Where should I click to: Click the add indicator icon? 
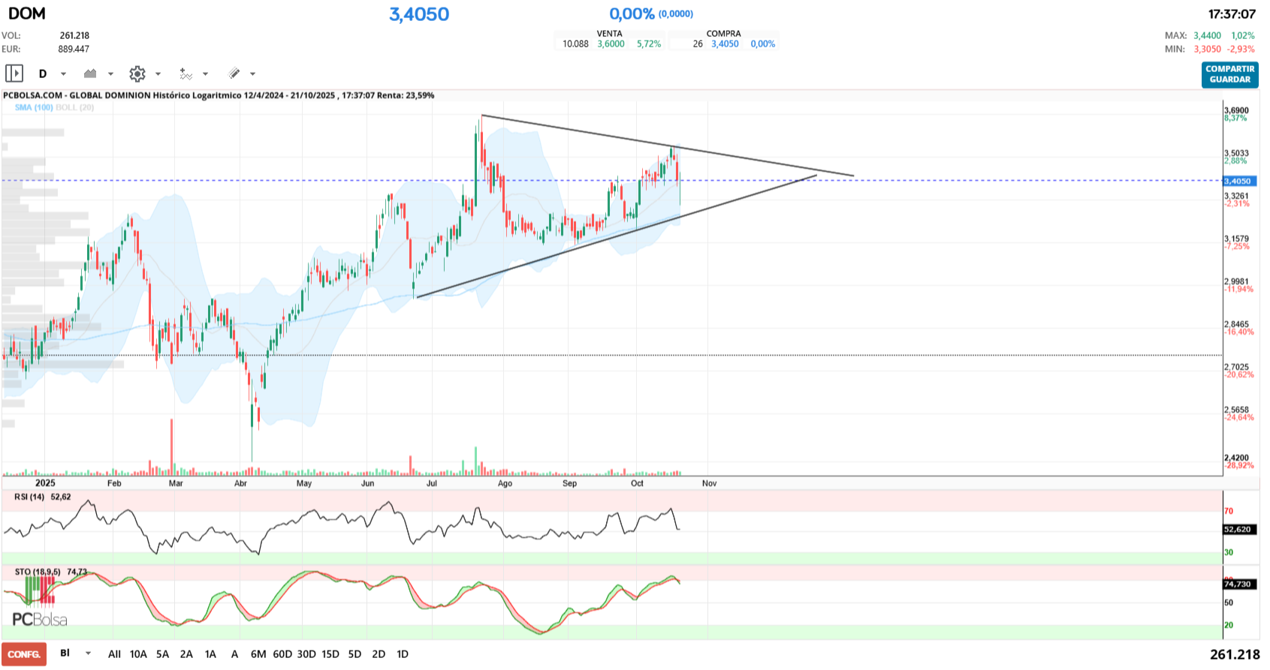coord(186,74)
